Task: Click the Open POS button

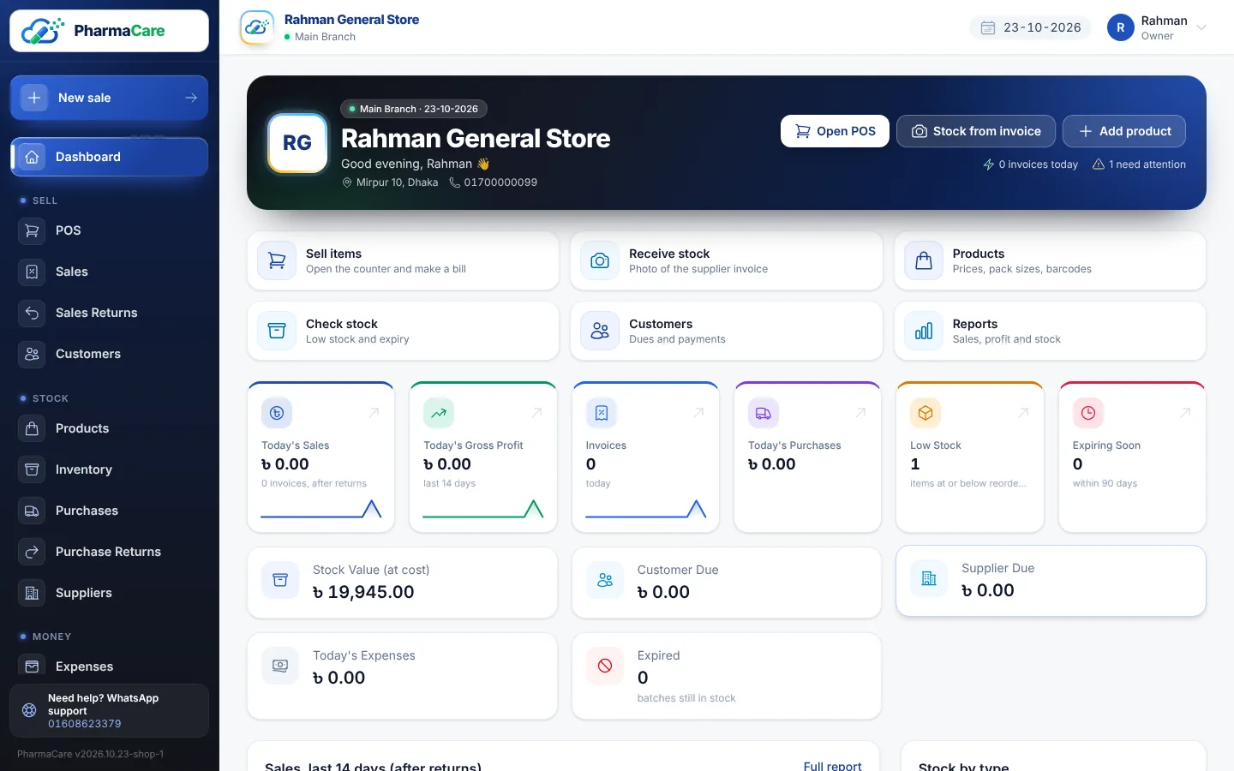Action: pos(835,131)
